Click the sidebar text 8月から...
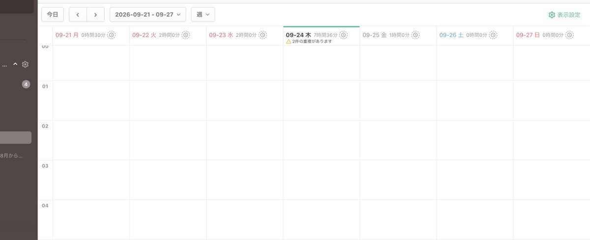The height and width of the screenshot is (240, 590). [x=11, y=156]
